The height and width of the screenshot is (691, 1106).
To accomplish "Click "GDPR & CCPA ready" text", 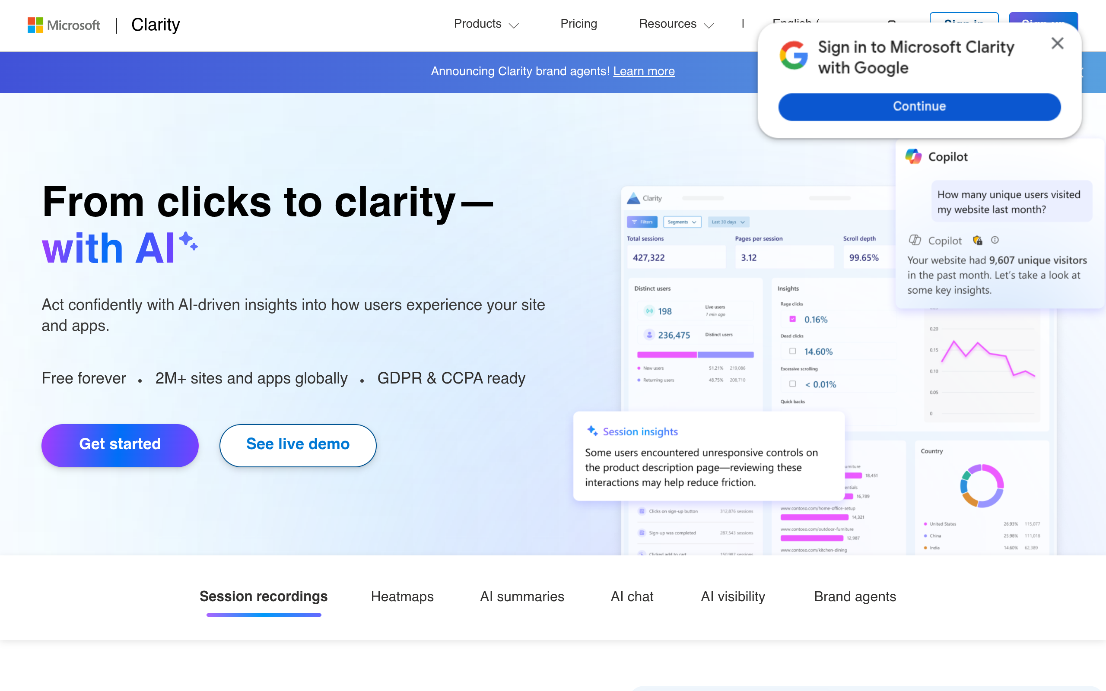I will pos(451,378).
